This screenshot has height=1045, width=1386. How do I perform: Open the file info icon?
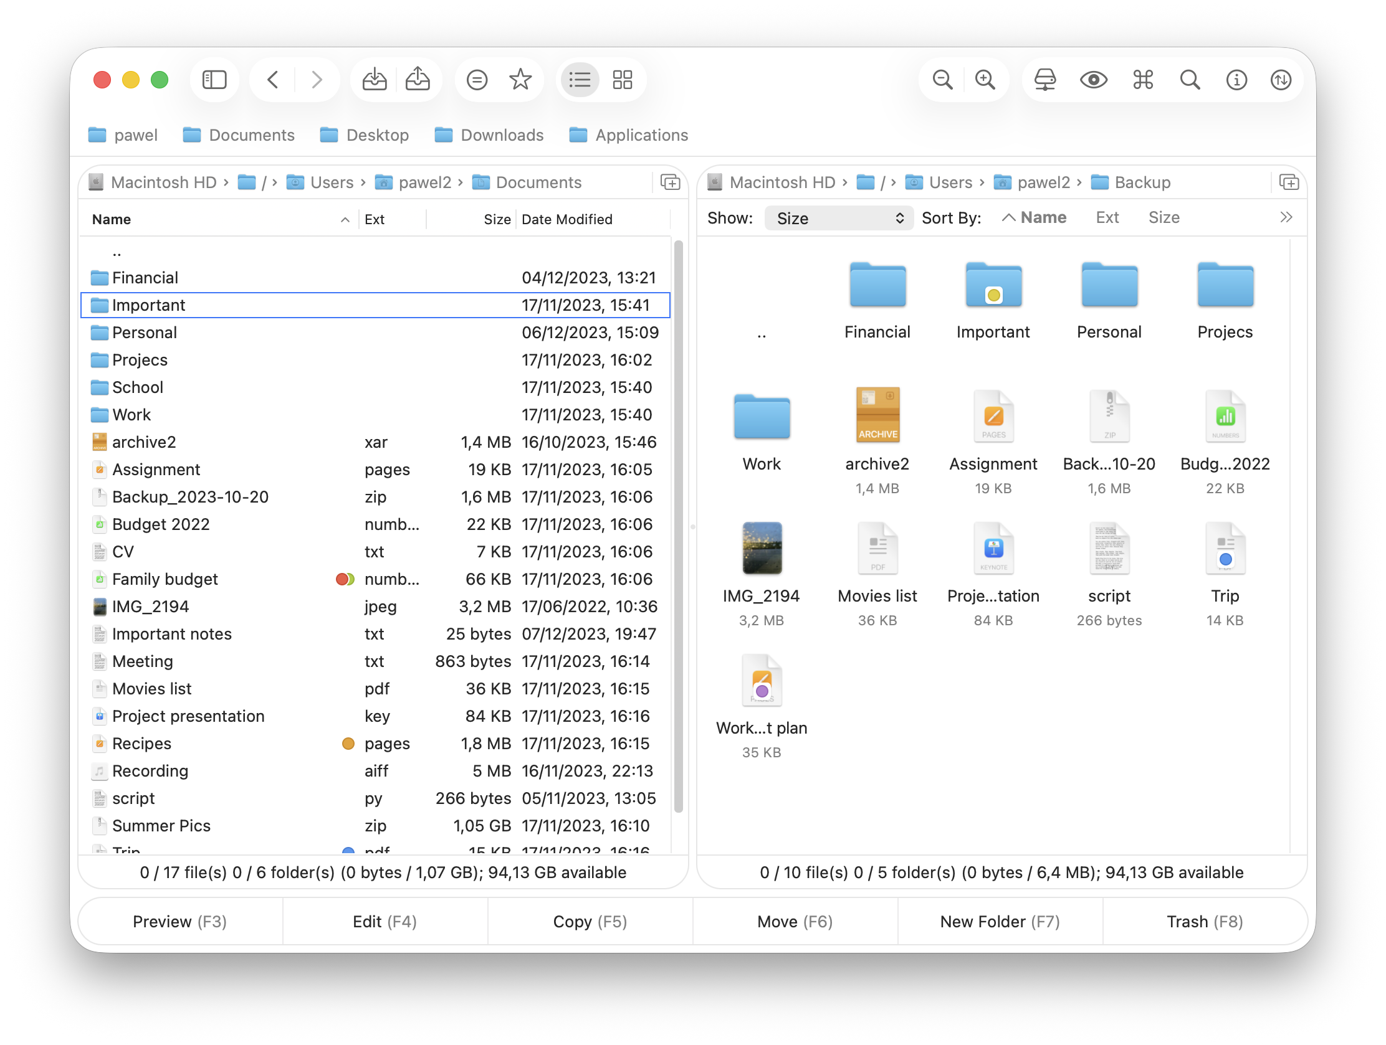point(1236,80)
